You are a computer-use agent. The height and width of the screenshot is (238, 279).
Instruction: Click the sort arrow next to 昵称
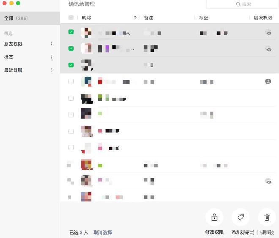135,18
